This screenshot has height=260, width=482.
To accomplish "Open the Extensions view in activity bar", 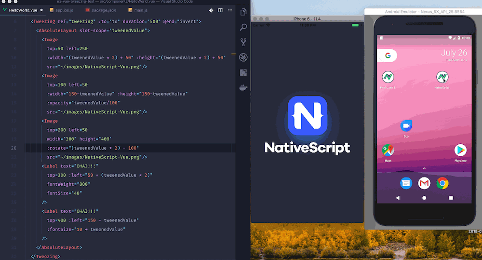I will [243, 73].
